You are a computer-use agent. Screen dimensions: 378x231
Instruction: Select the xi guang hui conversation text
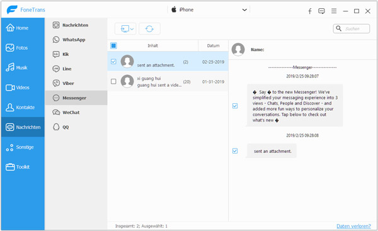click(x=159, y=82)
